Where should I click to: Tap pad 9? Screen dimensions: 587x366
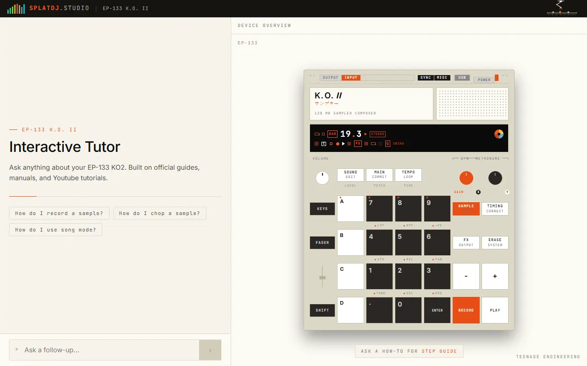[x=437, y=209]
